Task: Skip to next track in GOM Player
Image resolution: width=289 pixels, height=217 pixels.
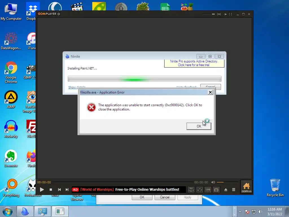Action: tap(67, 190)
